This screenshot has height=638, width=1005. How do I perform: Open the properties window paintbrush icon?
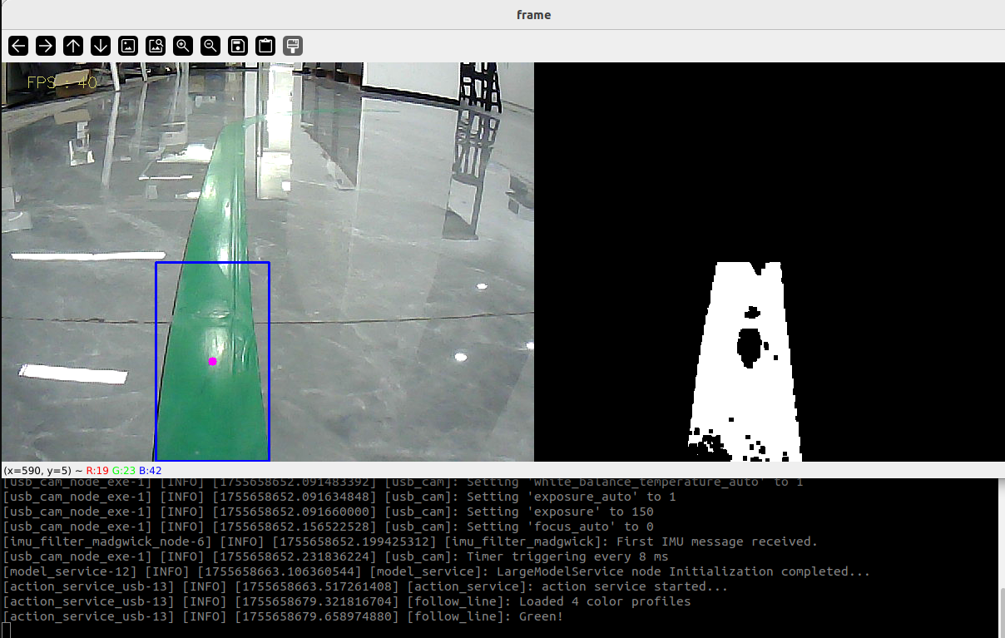(292, 46)
